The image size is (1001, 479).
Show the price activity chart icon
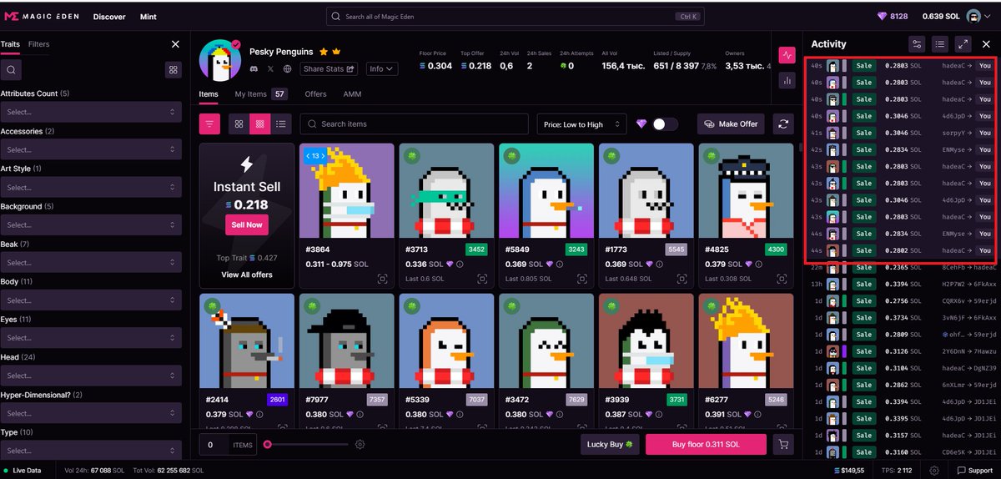point(787,56)
